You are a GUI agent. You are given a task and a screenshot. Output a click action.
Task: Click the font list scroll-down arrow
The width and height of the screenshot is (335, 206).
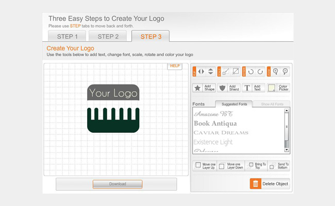click(x=287, y=150)
